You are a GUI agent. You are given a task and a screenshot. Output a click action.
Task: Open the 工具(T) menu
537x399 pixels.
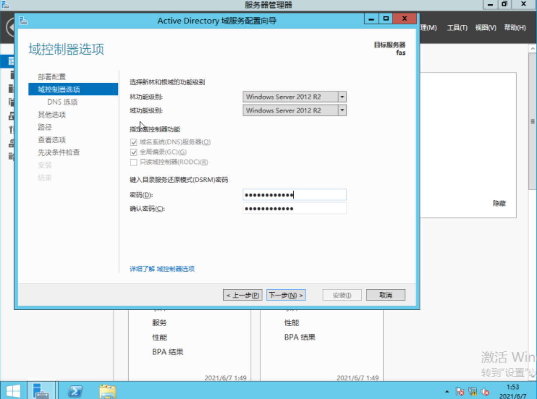pyautogui.click(x=456, y=27)
